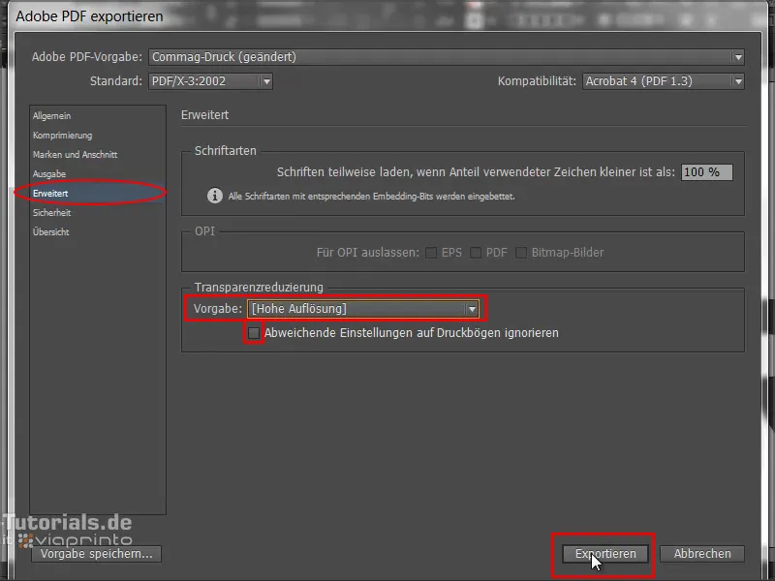Screen dimensions: 775x581
Task: Open the Standard PDF/X-3:2002 dropdown
Action: (210, 81)
